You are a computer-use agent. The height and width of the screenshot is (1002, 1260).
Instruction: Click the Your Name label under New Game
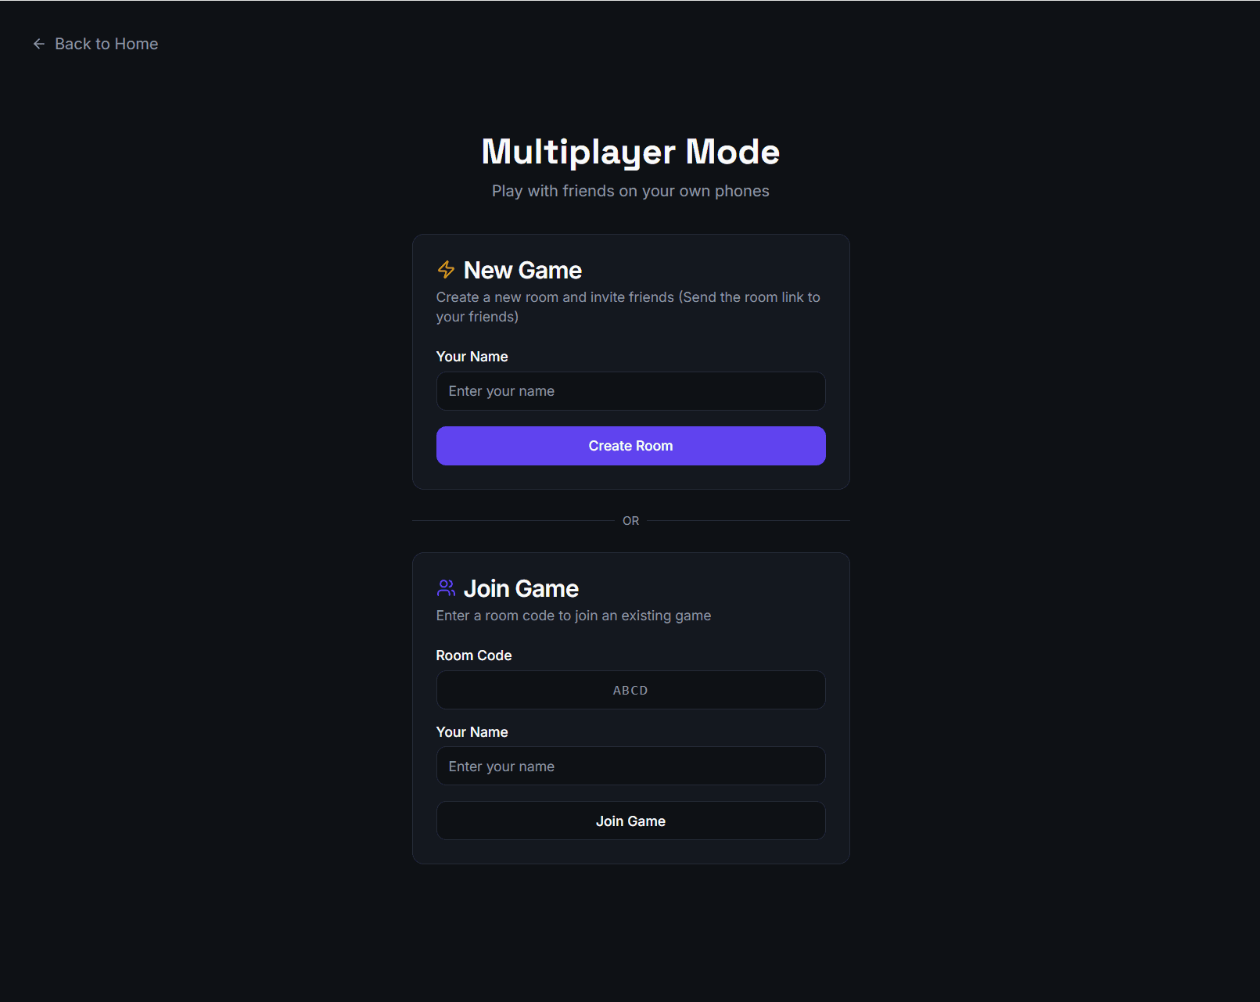(x=472, y=356)
